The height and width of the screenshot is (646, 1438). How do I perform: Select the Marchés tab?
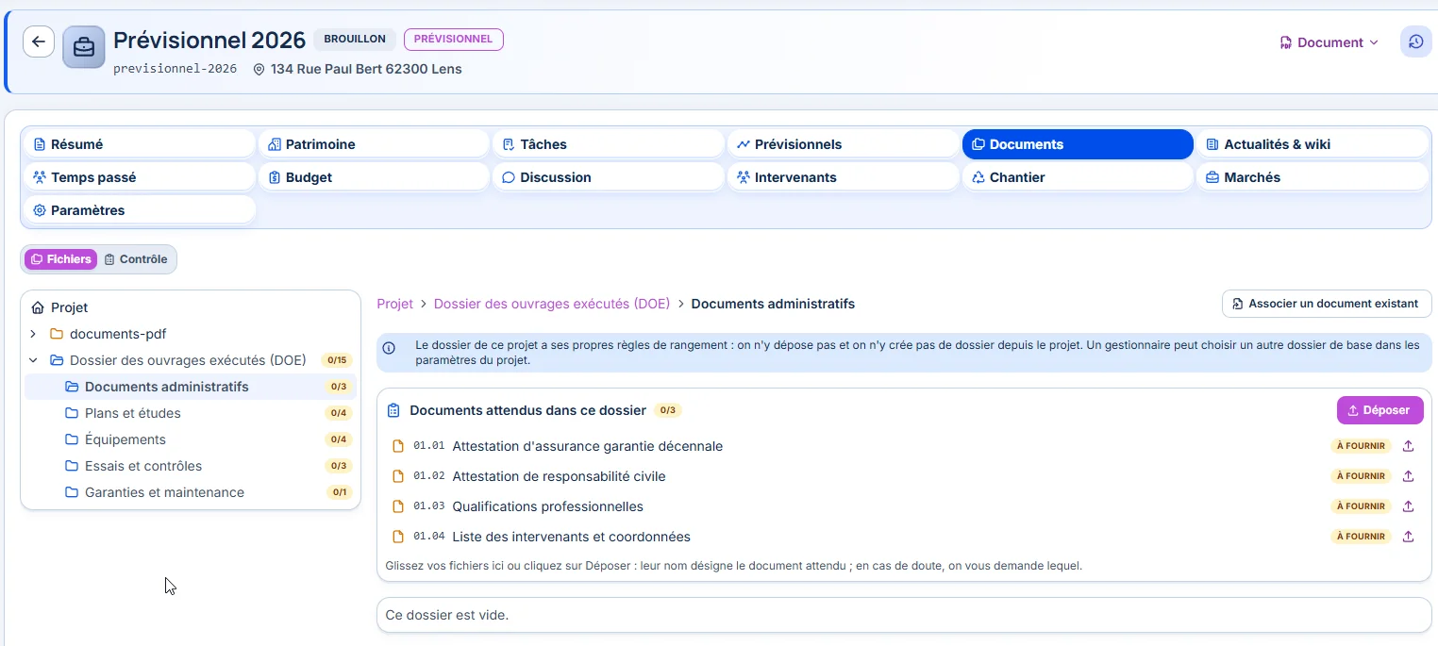point(1313,177)
